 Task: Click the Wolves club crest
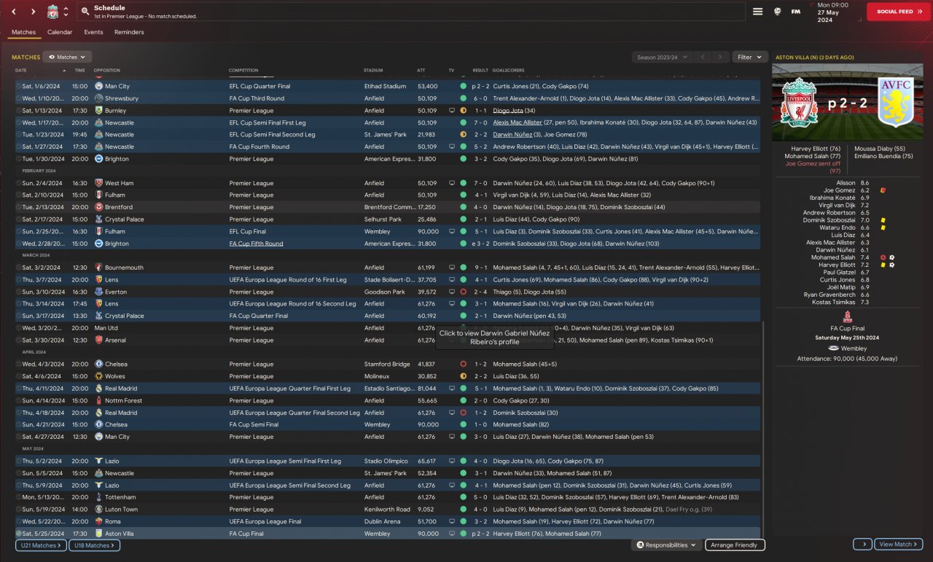[98, 376]
